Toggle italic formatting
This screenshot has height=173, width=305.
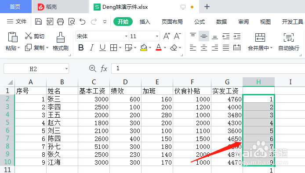click(x=91, y=47)
